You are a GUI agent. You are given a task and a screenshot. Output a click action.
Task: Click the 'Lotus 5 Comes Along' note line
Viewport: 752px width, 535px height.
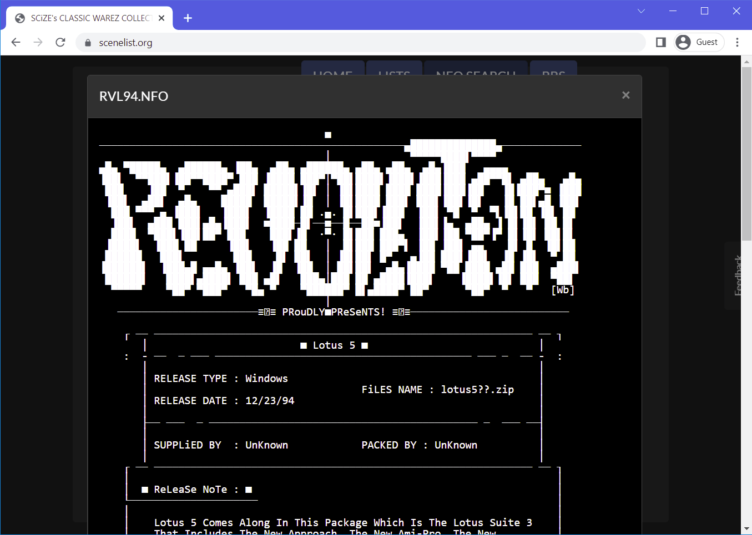click(343, 523)
